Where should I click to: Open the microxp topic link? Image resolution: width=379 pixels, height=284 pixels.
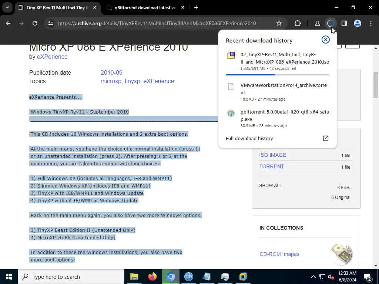tap(111, 81)
